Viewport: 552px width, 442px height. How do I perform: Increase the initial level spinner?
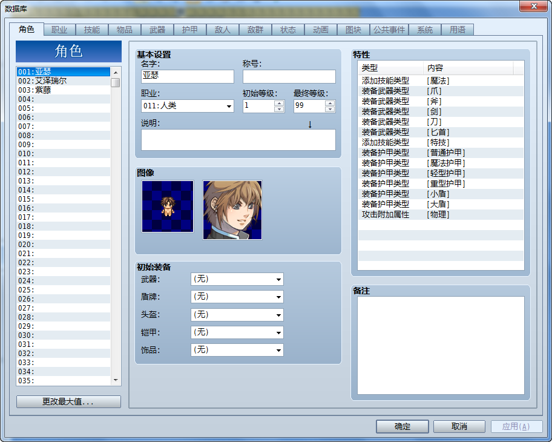pyautogui.click(x=279, y=103)
